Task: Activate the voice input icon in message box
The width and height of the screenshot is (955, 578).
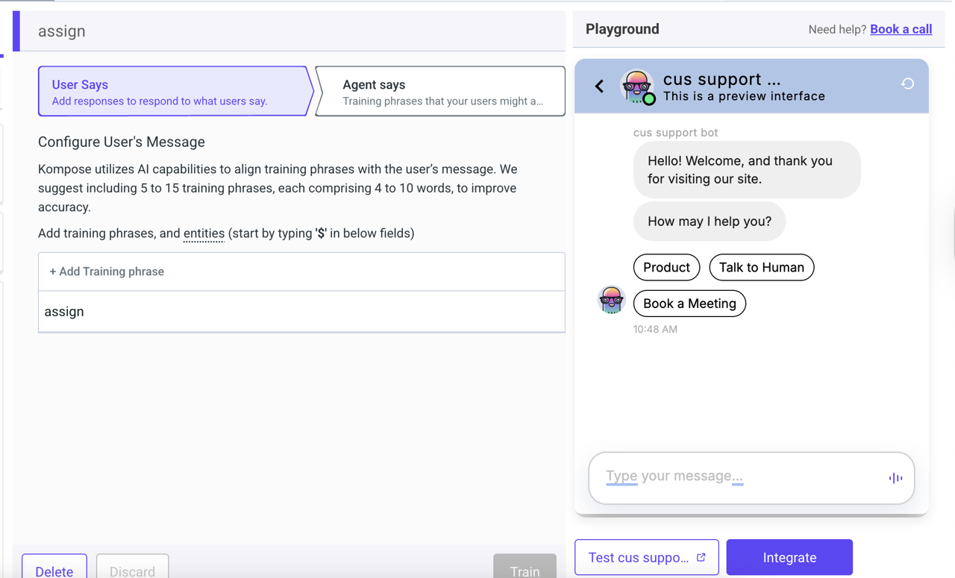Action: coord(895,477)
